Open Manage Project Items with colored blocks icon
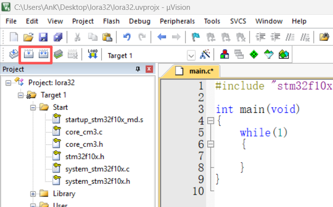Viewport: 333px width, 207px height. tap(224, 54)
